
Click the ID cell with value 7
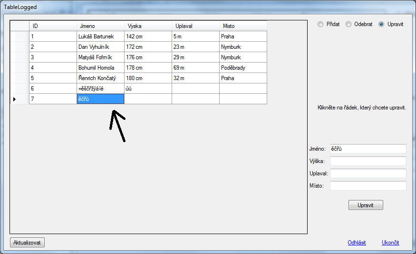tap(53, 99)
